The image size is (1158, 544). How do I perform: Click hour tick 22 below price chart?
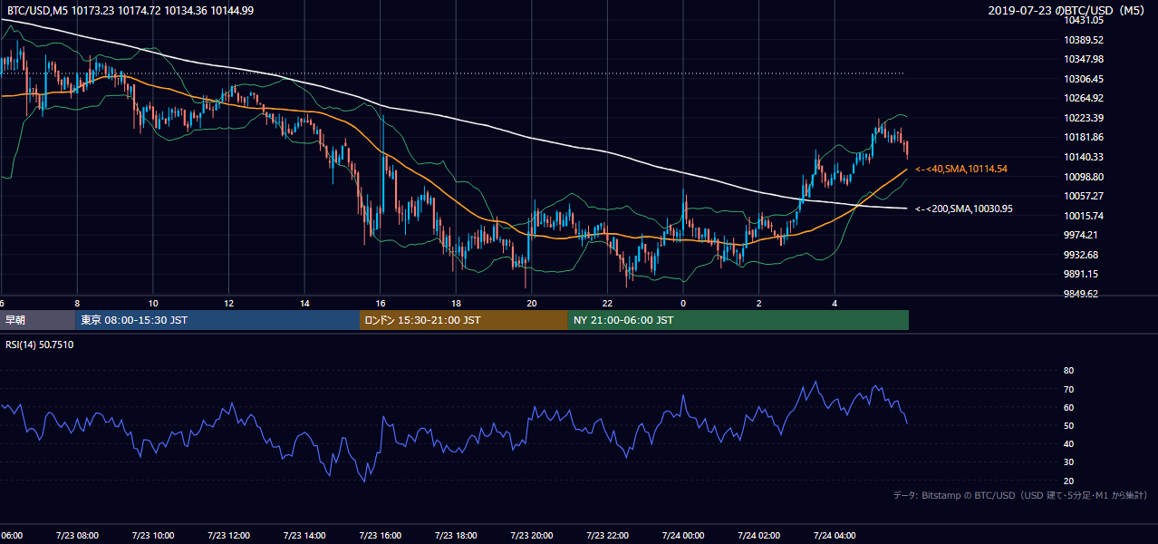pos(608,303)
